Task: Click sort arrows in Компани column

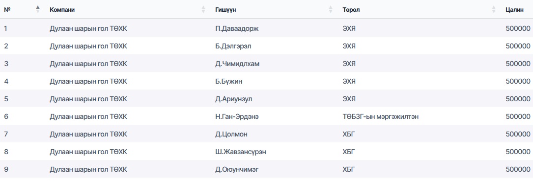Action: point(203,9)
